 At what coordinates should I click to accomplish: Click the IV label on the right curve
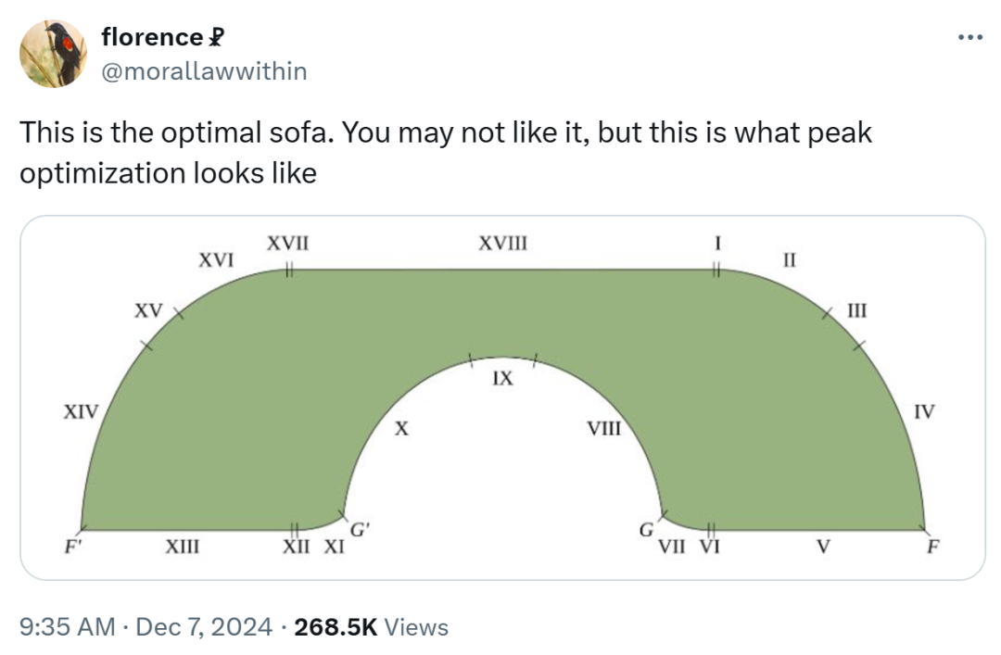click(924, 411)
